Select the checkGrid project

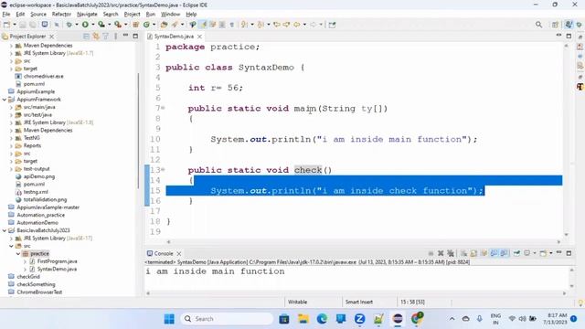[x=28, y=277]
